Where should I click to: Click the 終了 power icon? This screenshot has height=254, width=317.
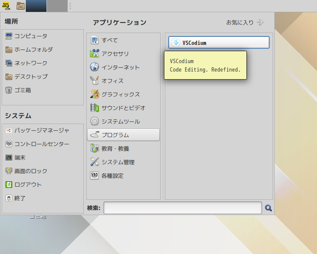coord(9,198)
